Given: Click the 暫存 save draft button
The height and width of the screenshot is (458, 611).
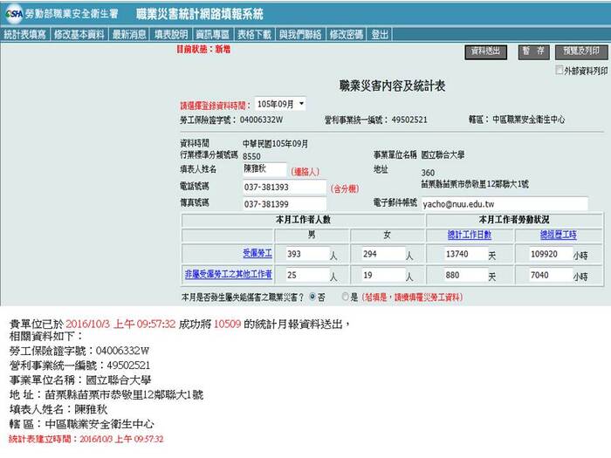Looking at the screenshot, I should [x=533, y=52].
